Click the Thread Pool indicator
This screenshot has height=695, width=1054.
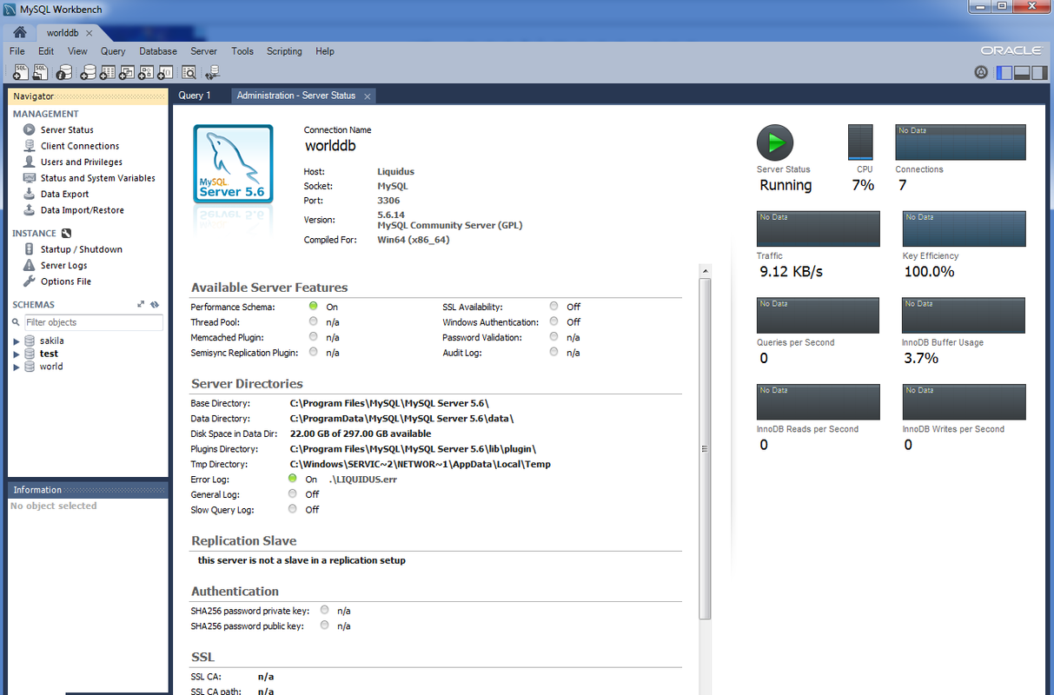314,321
